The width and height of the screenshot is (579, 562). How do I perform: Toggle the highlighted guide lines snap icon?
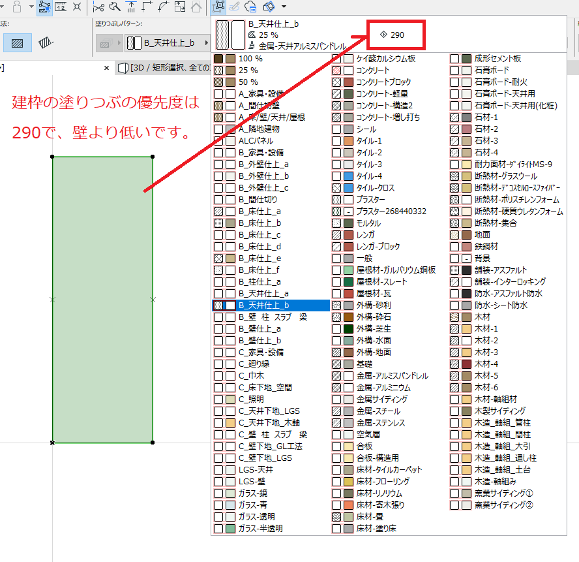(x=45, y=7)
